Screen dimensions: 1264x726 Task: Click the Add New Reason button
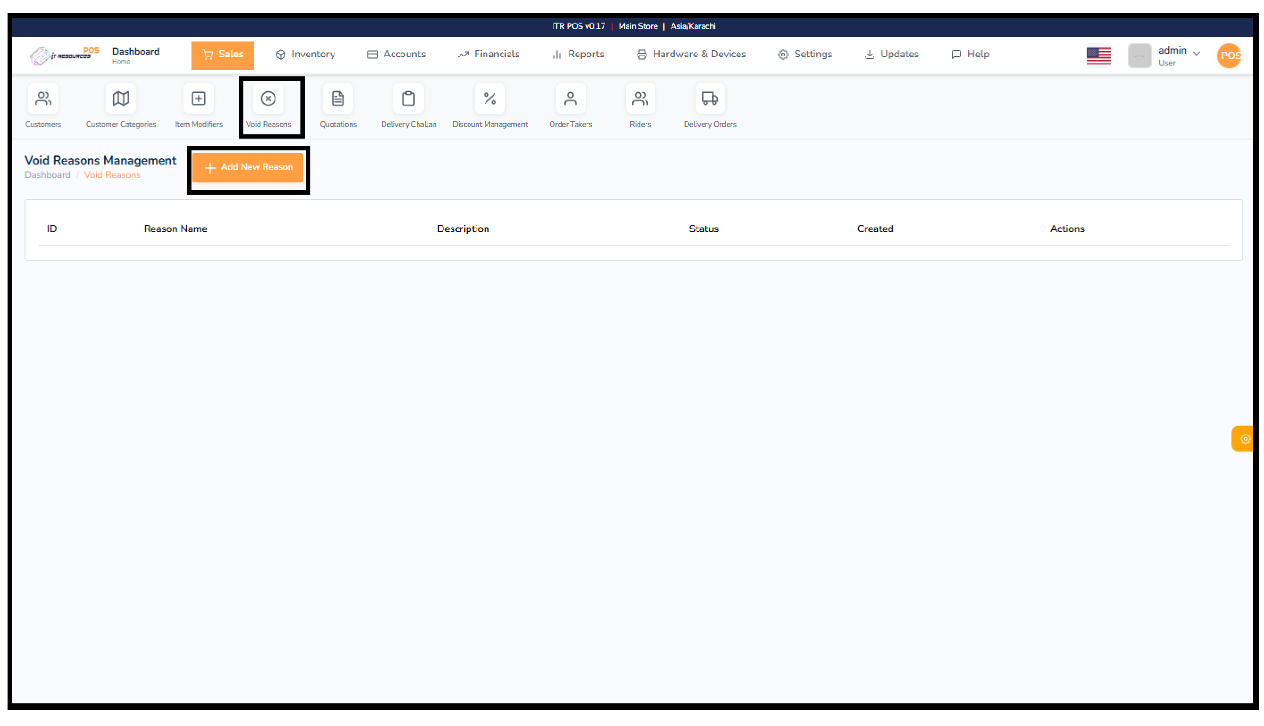(249, 167)
